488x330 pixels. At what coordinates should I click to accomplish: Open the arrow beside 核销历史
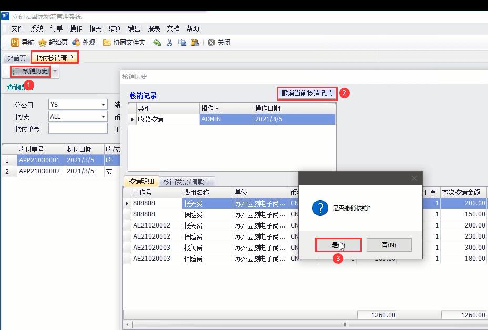55,71
